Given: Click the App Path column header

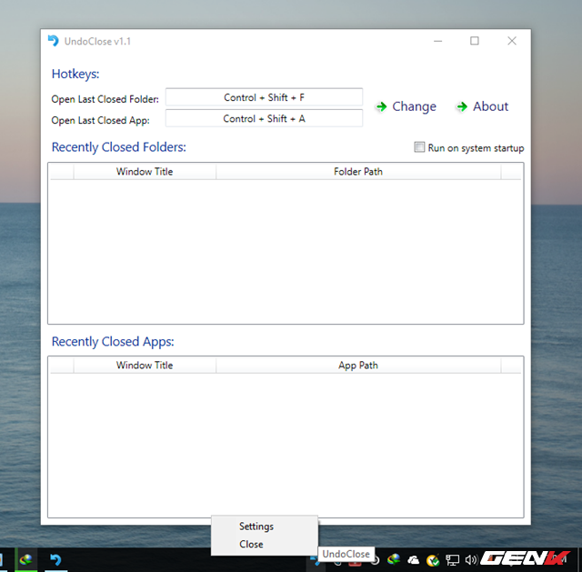Looking at the screenshot, I should 358,366.
